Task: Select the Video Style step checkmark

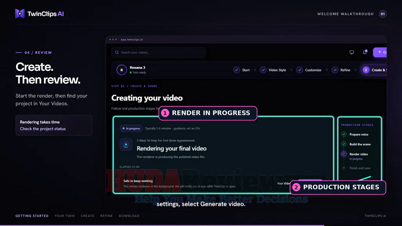Action: pyautogui.click(x=263, y=70)
